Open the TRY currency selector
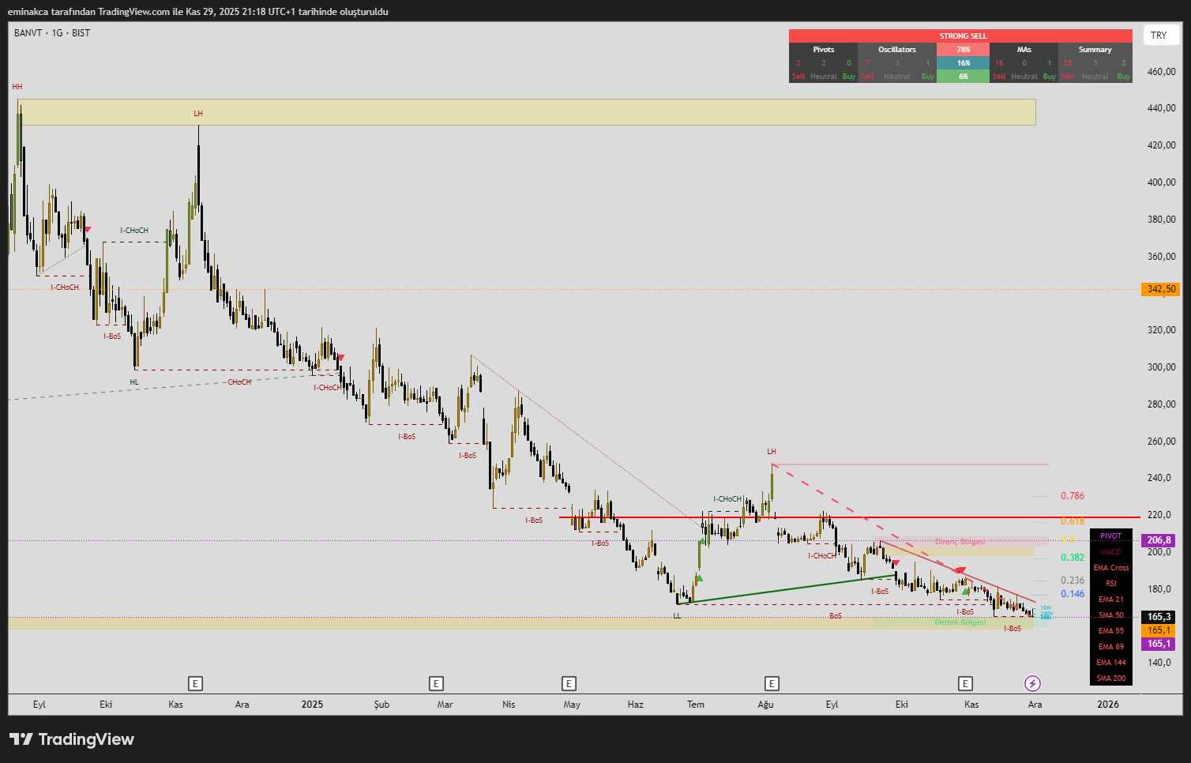 (x=1159, y=36)
